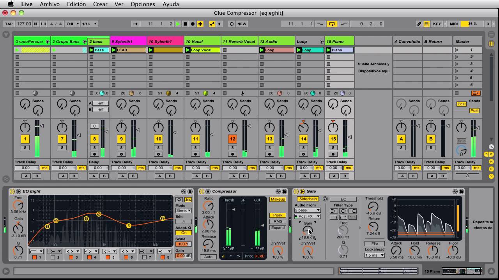Launch Master scene 1
This screenshot has height=280, width=499.
(x=457, y=50)
